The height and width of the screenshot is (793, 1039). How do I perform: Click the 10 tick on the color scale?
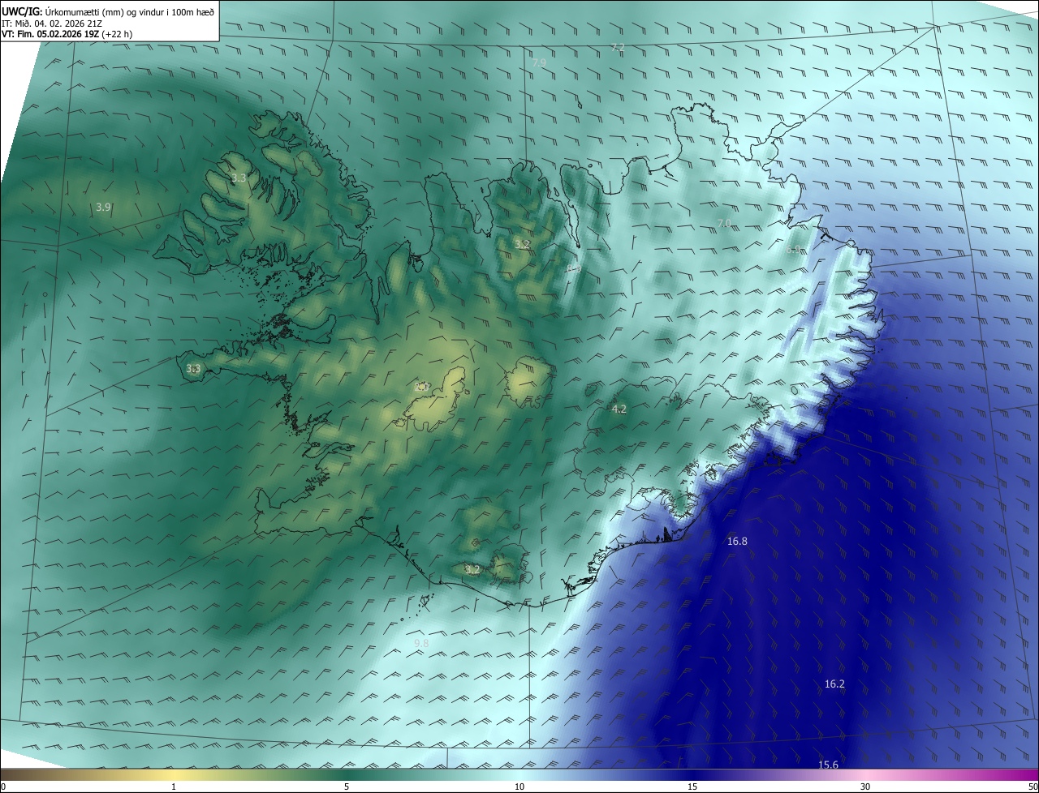519,787
